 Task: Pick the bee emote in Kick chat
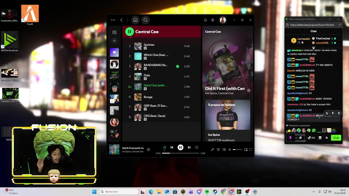[289, 130]
